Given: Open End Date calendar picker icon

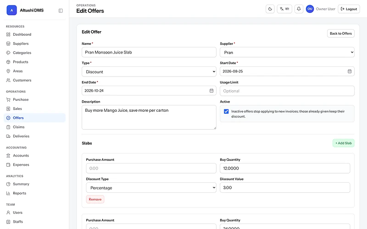Looking at the screenshot, I should click(211, 91).
